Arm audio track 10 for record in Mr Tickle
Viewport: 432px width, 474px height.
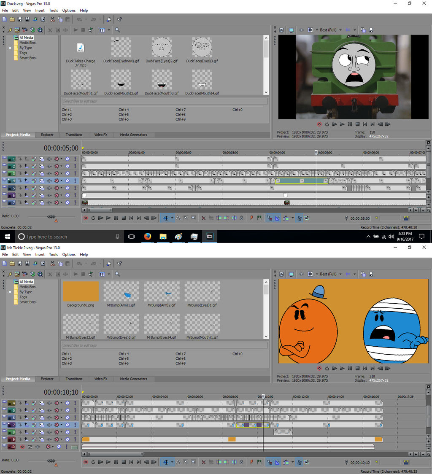22,447
